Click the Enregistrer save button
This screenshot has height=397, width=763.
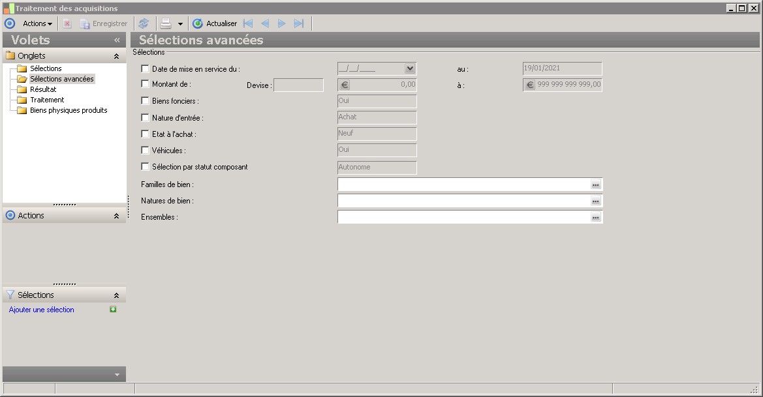[x=104, y=23]
